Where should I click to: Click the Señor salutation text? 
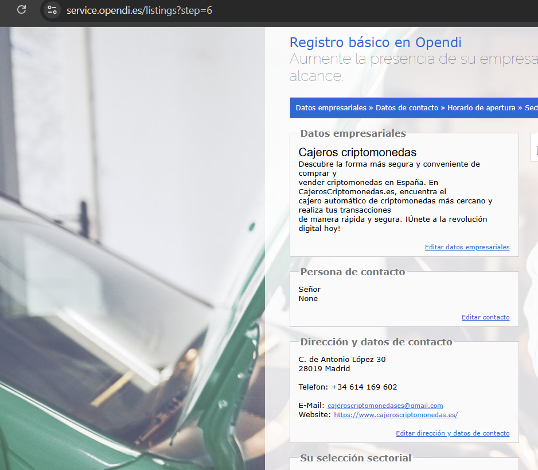tap(309, 290)
